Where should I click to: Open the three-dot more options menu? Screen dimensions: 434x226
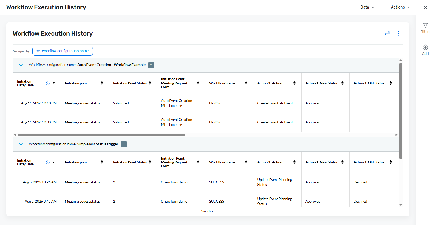398,33
